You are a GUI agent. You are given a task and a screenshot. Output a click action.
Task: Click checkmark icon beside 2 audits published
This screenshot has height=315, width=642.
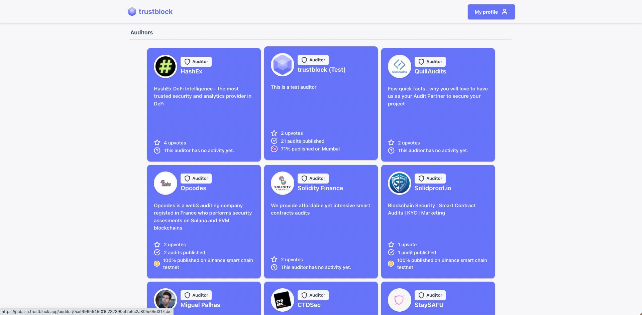click(157, 252)
